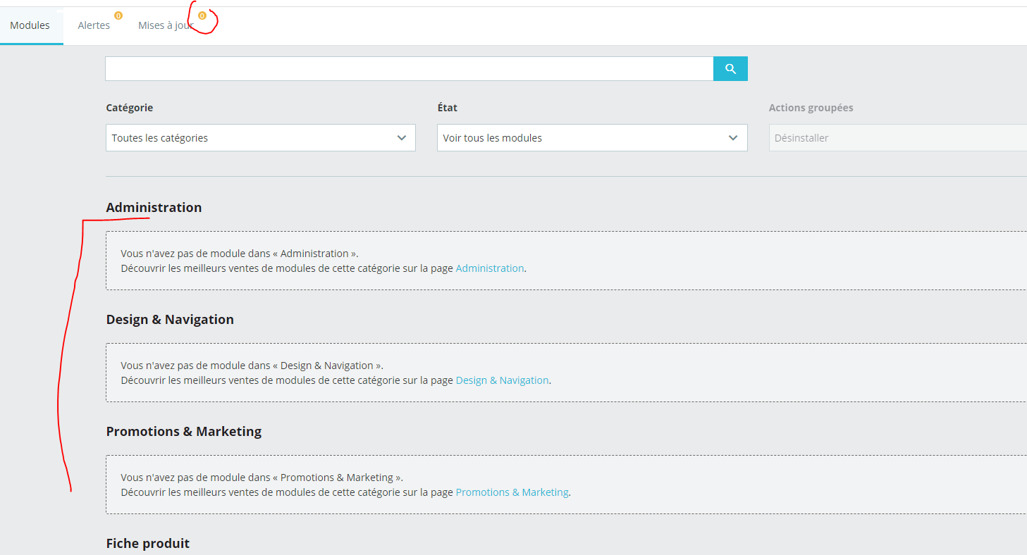Click the État dropdown chevron arrow
The image size is (1027, 555).
click(733, 138)
